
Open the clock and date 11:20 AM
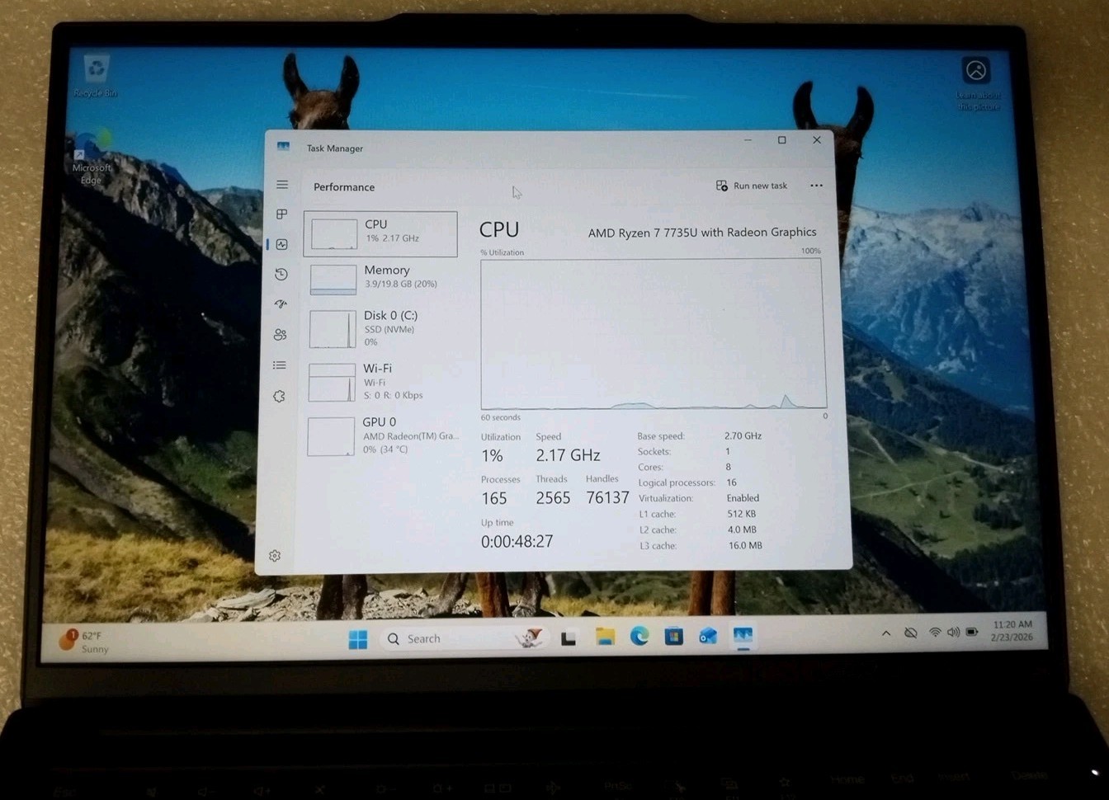[1012, 631]
